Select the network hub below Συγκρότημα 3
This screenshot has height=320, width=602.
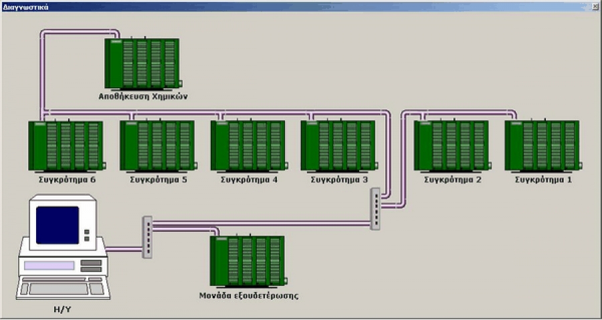375,208
